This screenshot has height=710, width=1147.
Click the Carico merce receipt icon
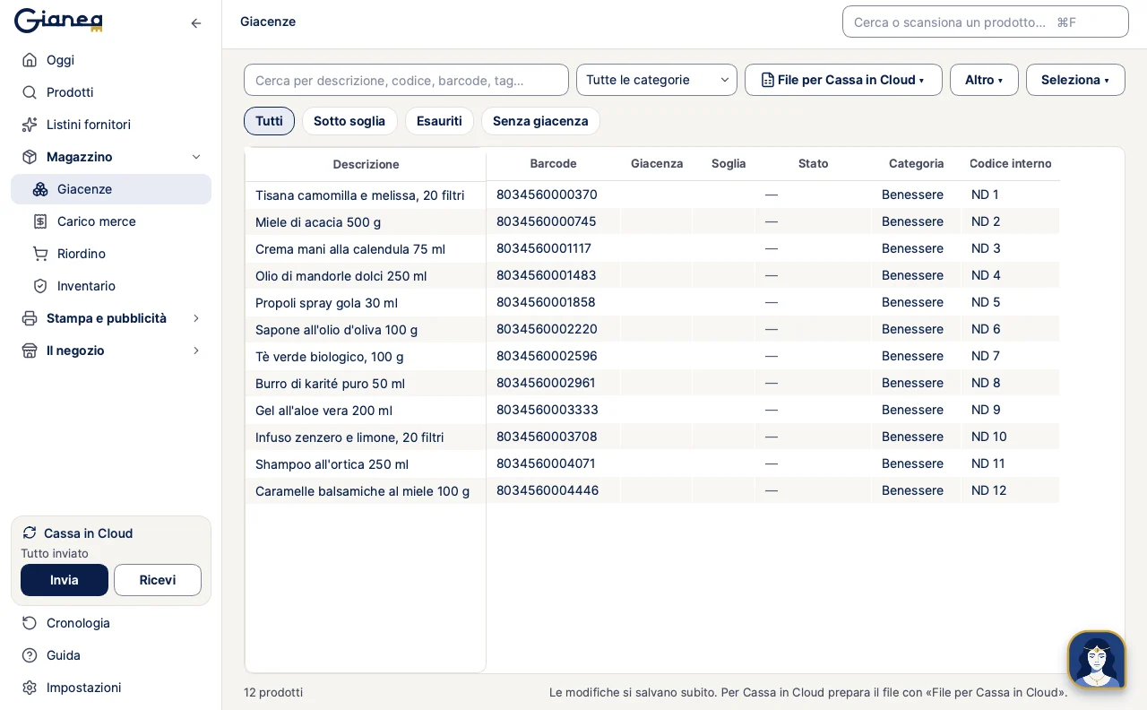[40, 221]
